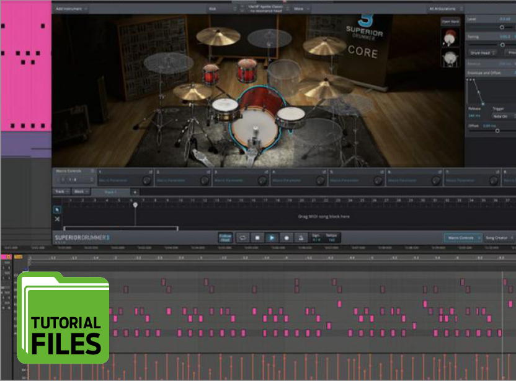Click the Level slider handle
Viewport: 516px width, 381px height.
click(501, 27)
